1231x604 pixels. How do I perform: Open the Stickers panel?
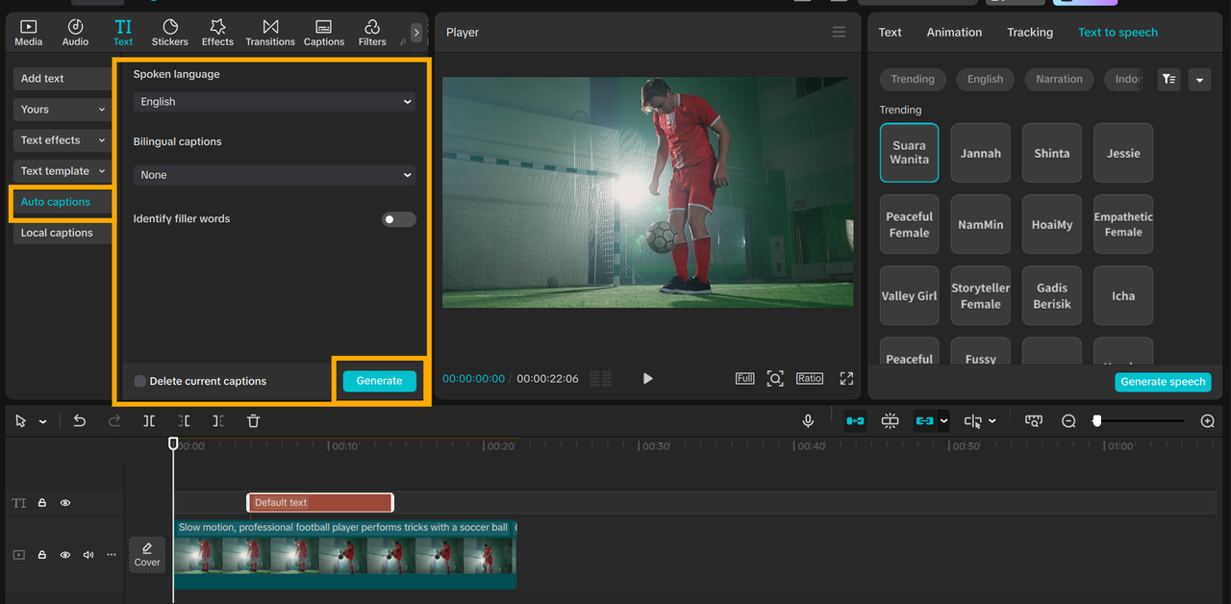click(x=169, y=33)
